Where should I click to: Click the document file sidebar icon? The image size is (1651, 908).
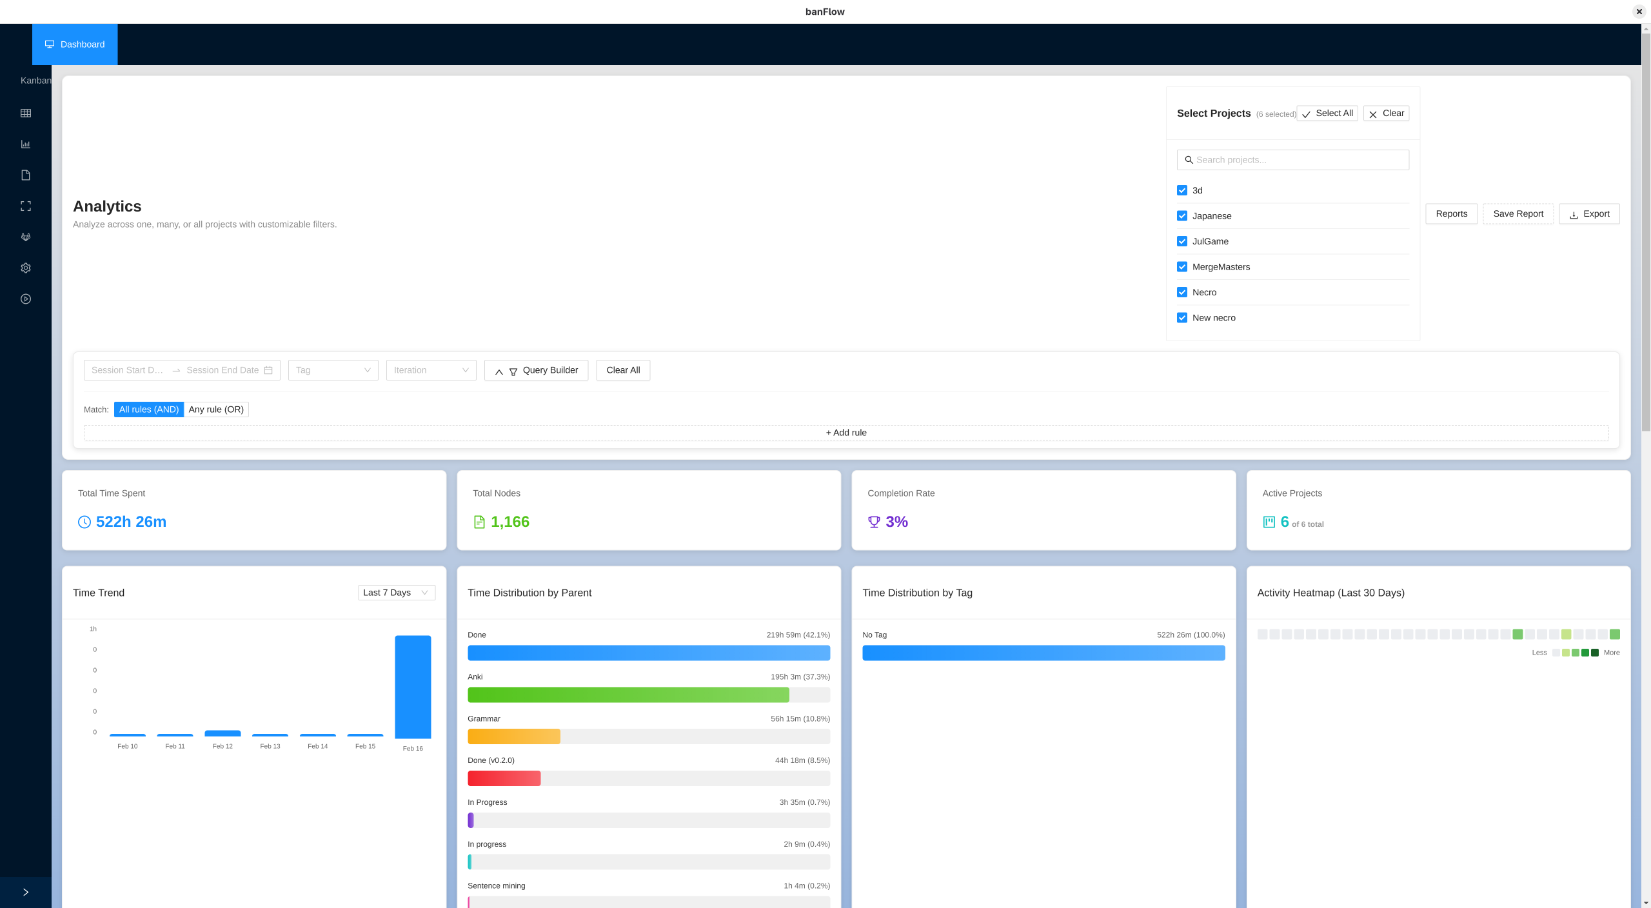26,175
